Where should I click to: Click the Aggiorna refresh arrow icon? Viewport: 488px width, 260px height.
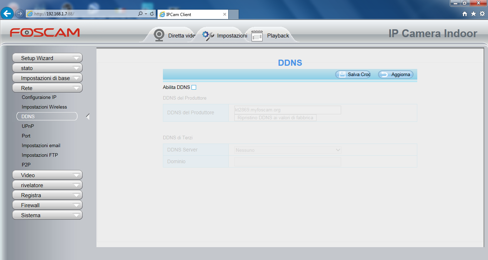(384, 74)
